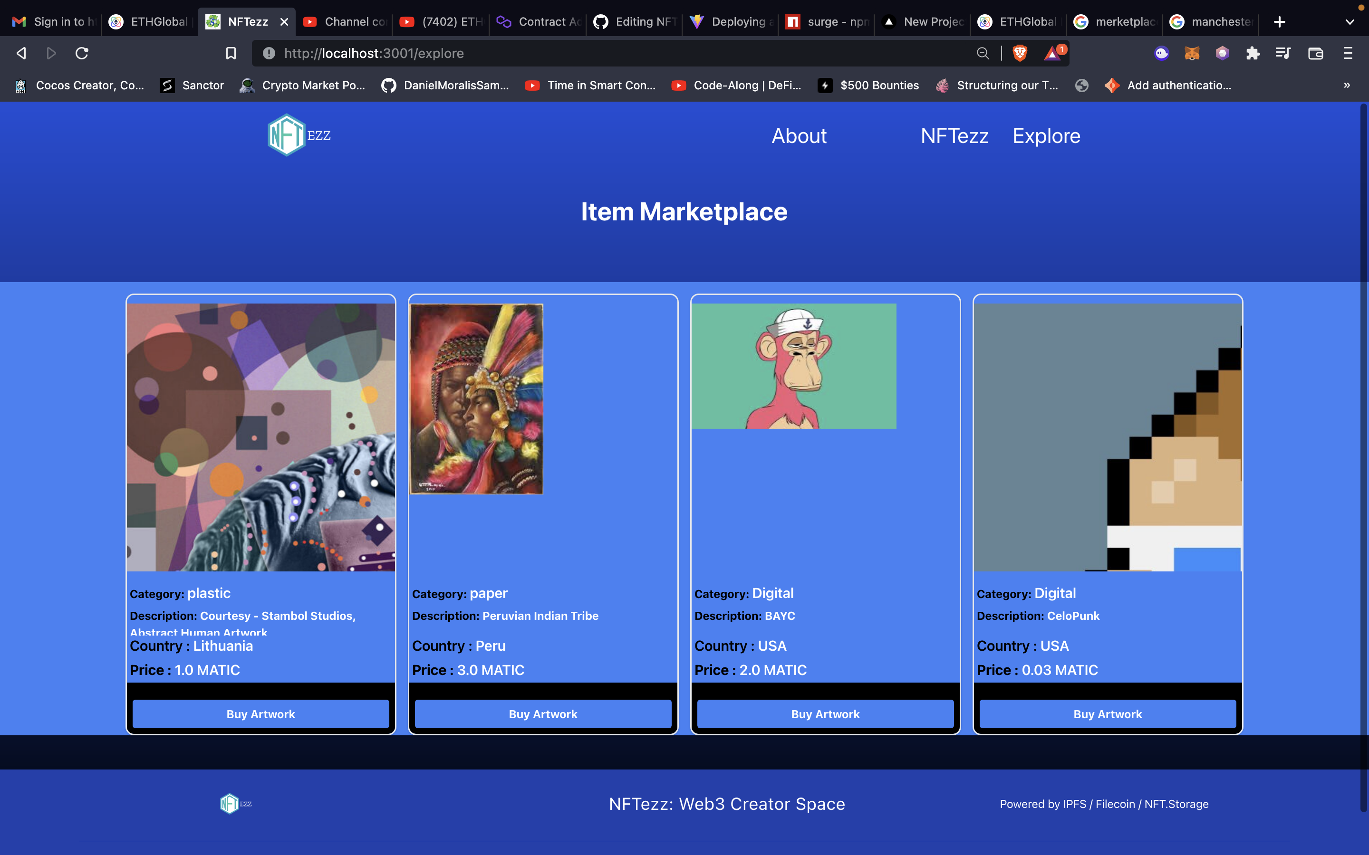This screenshot has height=855, width=1369.
Task: Open the $500 Bounties bookmark
Action: point(868,85)
